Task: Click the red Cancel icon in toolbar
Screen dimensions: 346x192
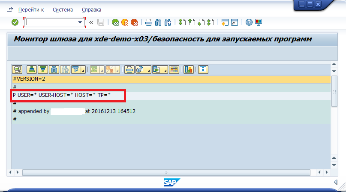Action: (134, 22)
